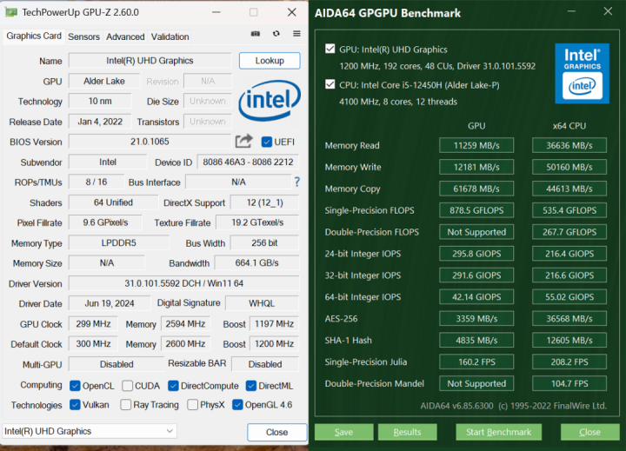
Task: Uncheck CPU Intel Core i5-12450H in AIDA64
Action: pyautogui.click(x=330, y=84)
